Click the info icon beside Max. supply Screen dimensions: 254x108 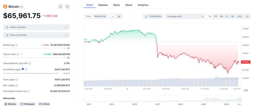tap(17, 85)
